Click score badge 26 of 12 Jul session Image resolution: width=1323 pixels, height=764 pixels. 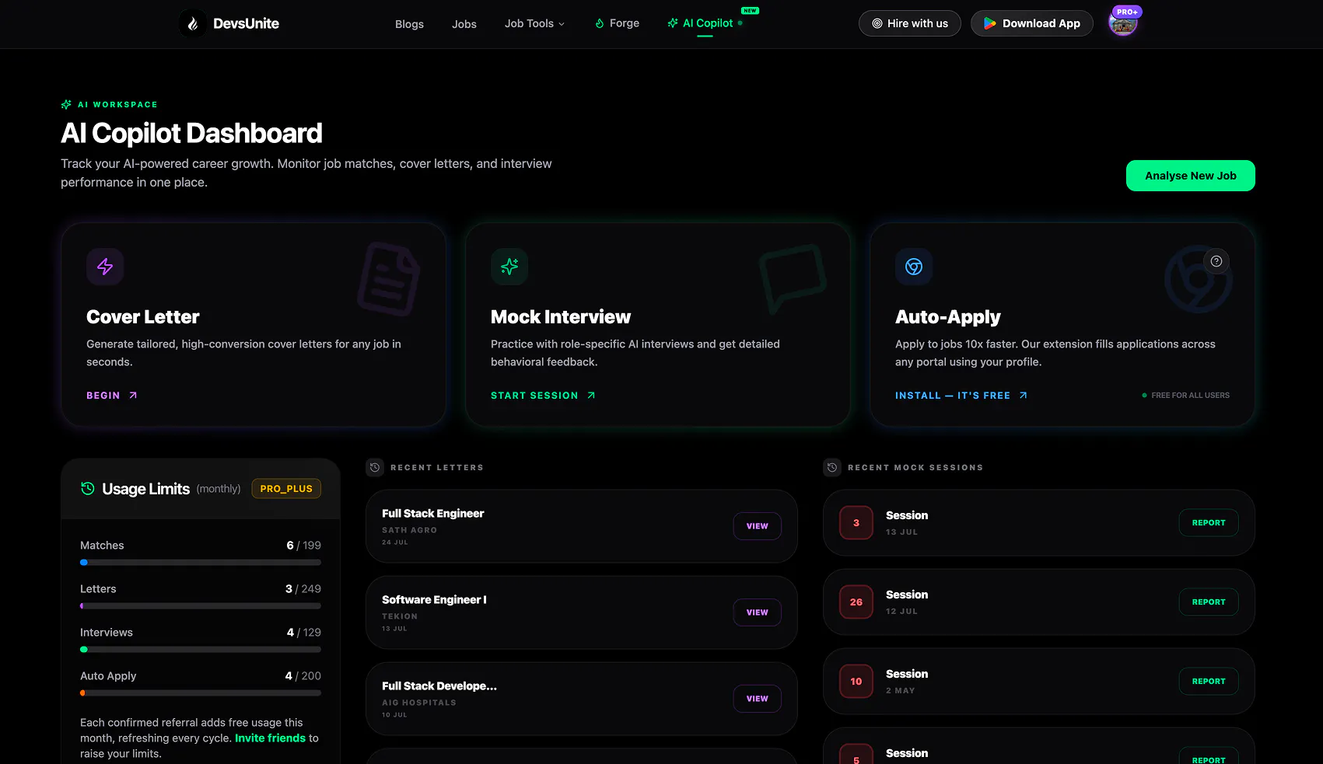point(856,602)
